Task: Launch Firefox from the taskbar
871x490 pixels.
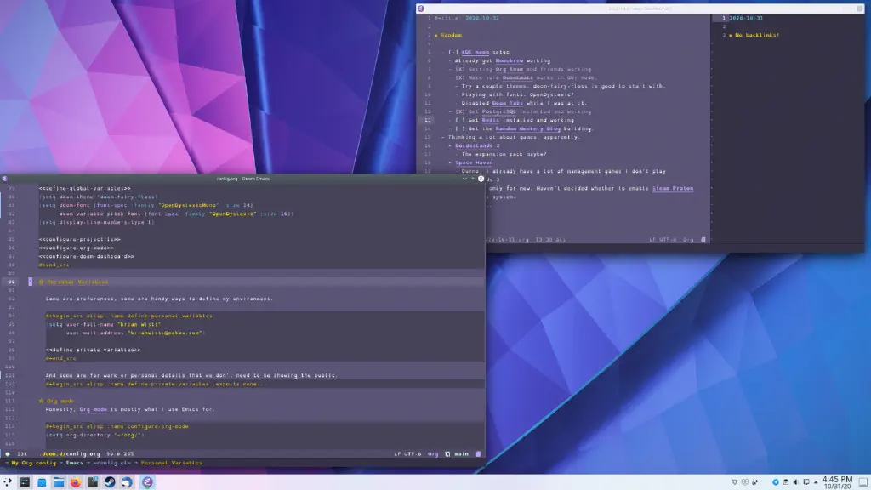Action: (x=76, y=482)
